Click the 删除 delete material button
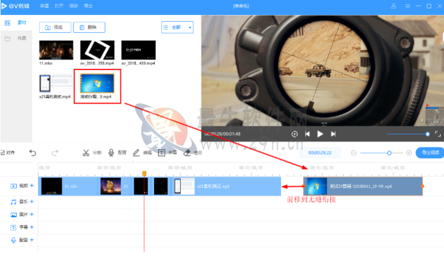 (x=89, y=27)
